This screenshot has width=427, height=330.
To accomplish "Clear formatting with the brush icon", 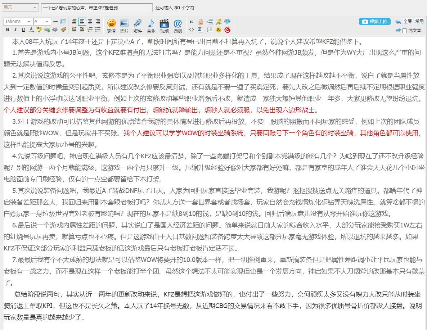I will click(63, 30).
